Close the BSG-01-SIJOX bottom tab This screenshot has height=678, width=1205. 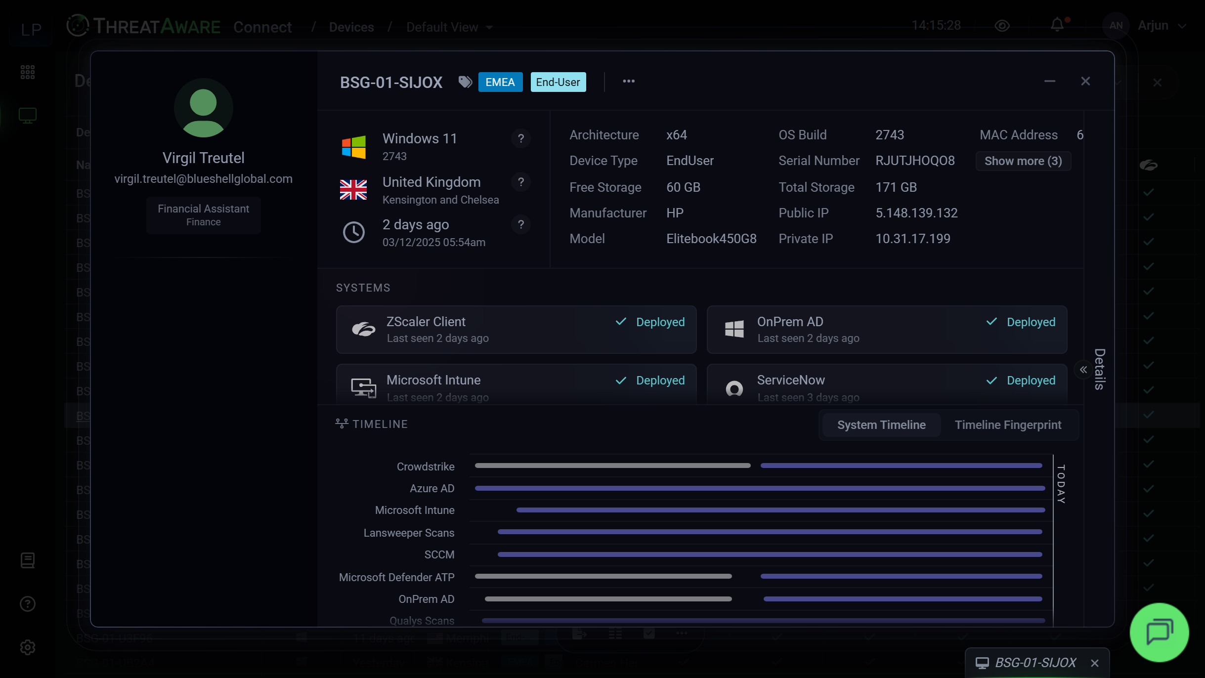click(1095, 663)
